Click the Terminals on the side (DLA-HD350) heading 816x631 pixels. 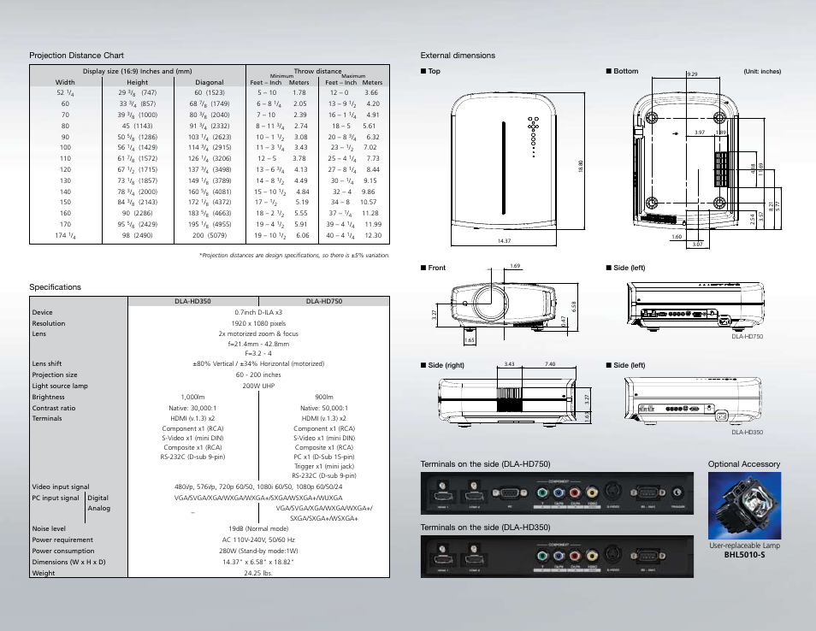coord(485,527)
